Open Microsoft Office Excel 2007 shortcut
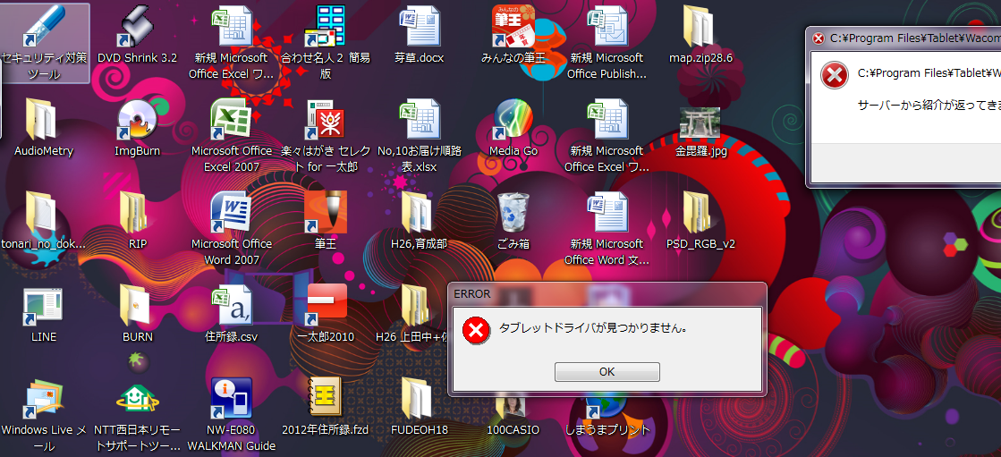This screenshot has height=457, width=1001. pyautogui.click(x=231, y=135)
